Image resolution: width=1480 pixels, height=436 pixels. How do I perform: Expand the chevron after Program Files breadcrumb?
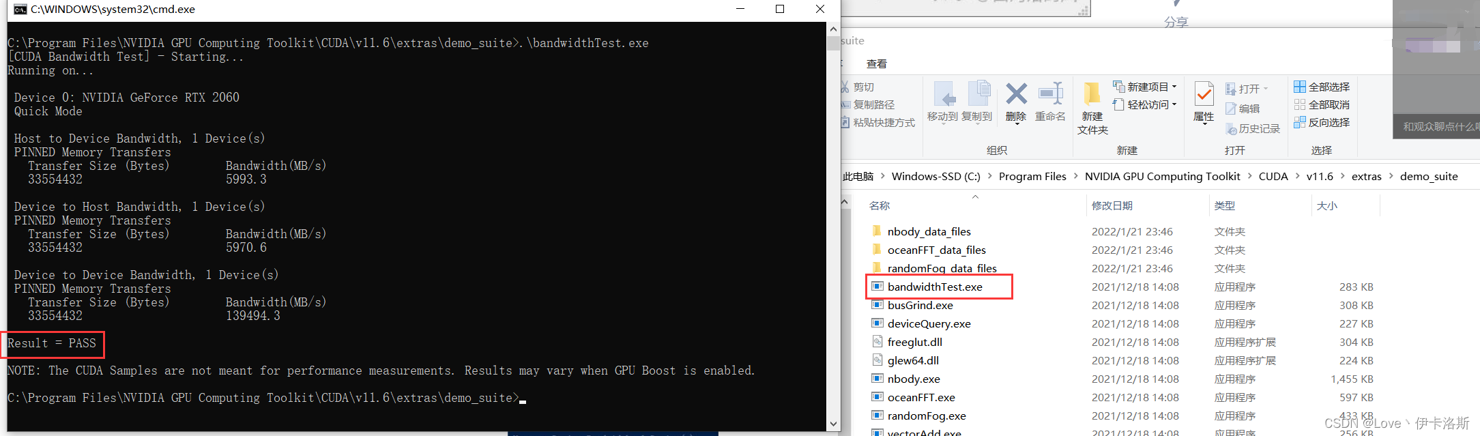click(x=1076, y=176)
